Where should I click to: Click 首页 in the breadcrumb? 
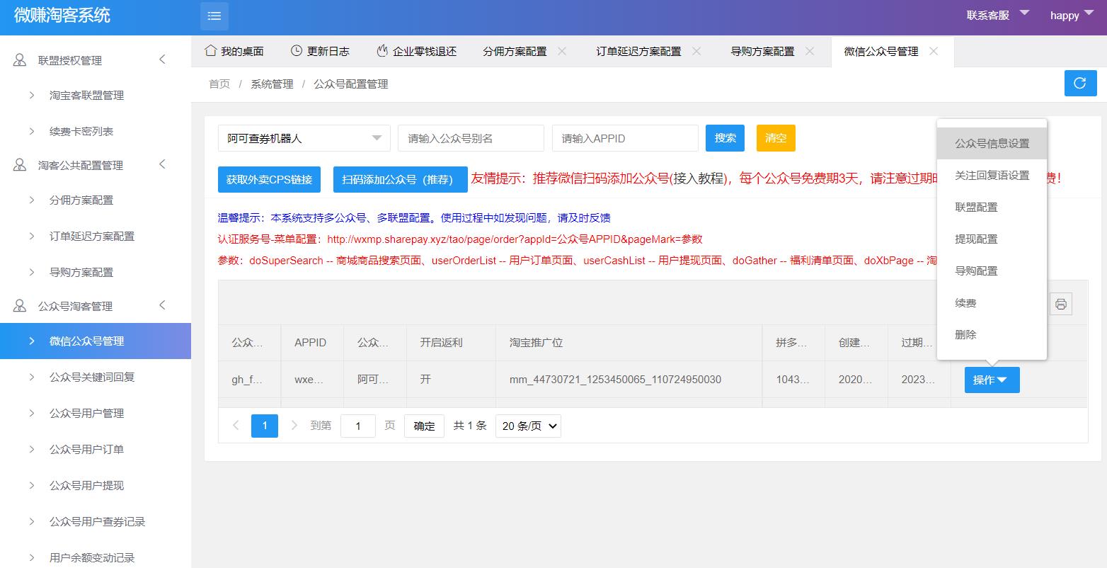tap(219, 84)
